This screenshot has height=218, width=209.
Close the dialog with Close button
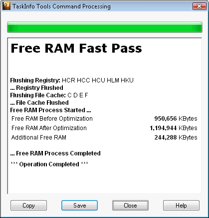point(130,206)
